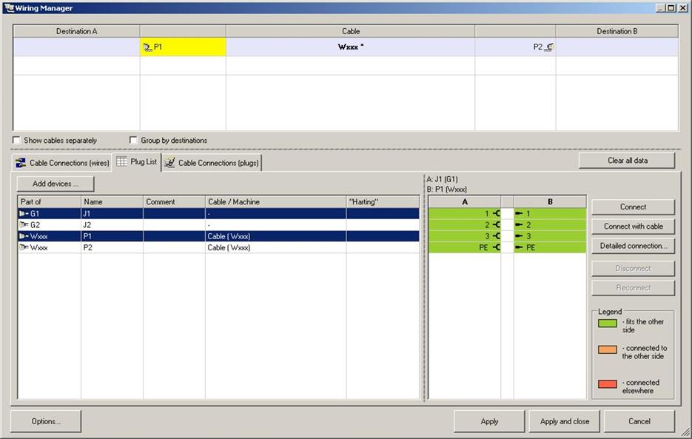The height and width of the screenshot is (439, 692).
Task: Click the plug icon in Wxxx P1 row
Action: 24,236
